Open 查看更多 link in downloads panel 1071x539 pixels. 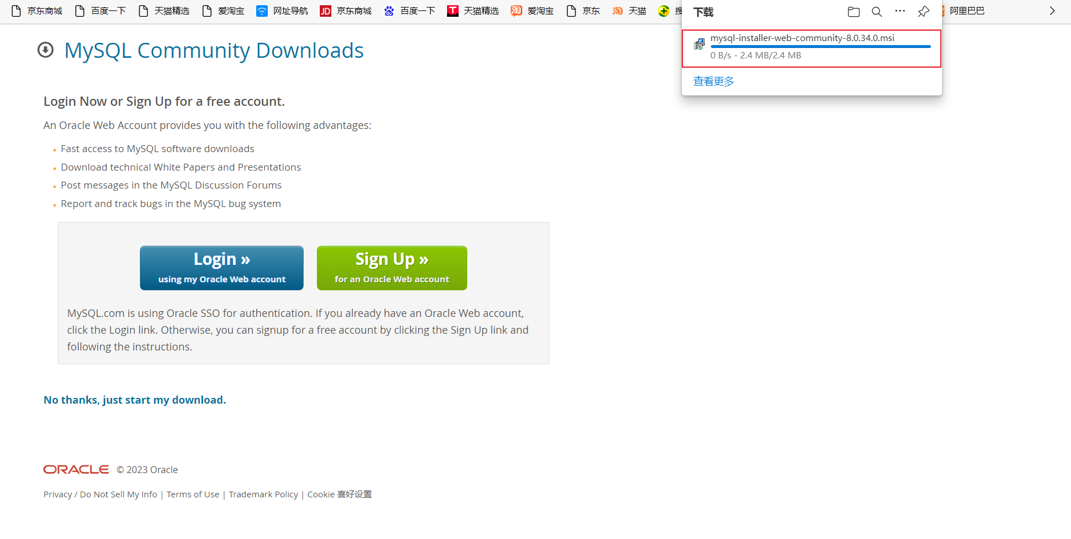(714, 82)
